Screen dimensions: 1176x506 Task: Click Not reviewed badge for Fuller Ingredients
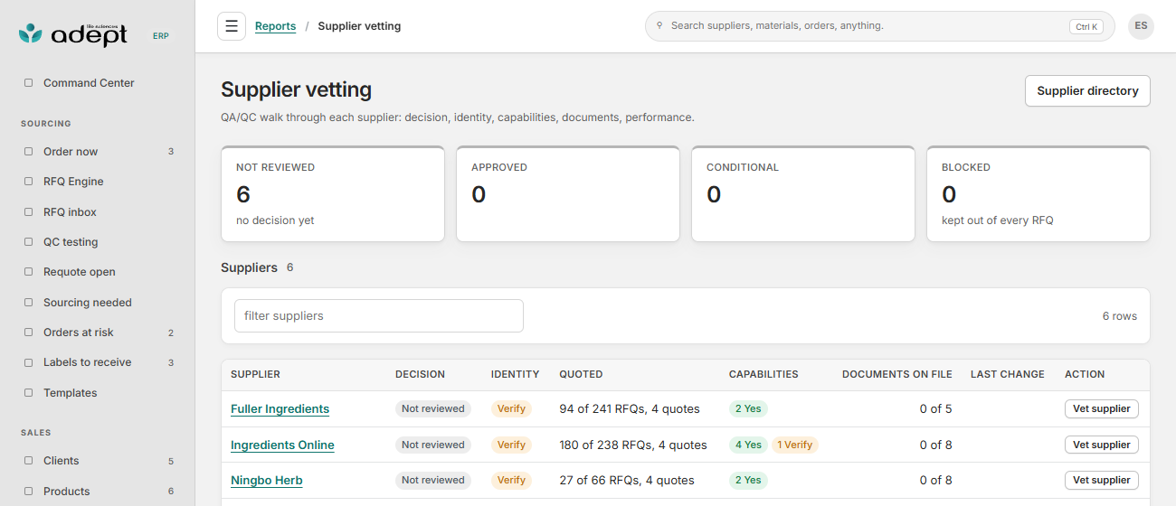coord(433,408)
